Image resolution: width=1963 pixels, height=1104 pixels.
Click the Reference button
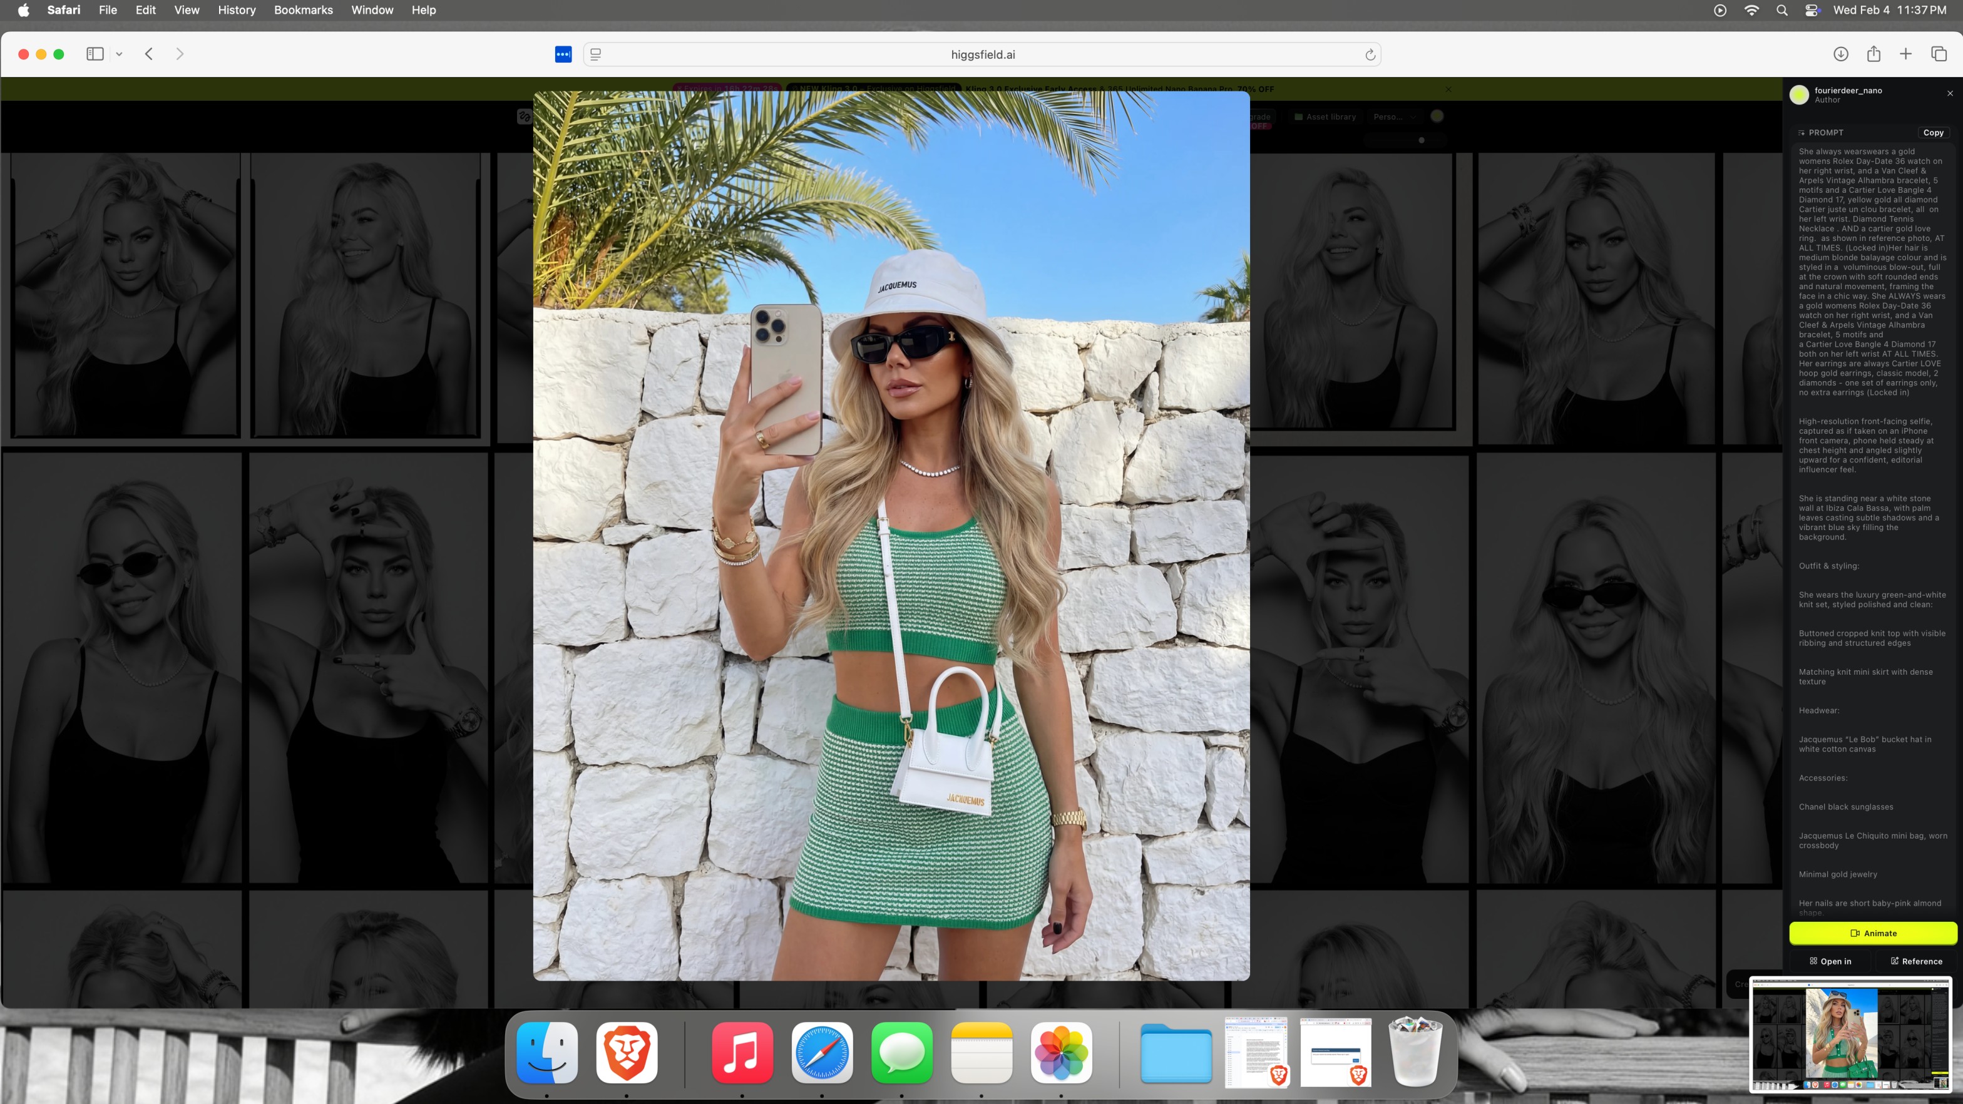point(1916,961)
